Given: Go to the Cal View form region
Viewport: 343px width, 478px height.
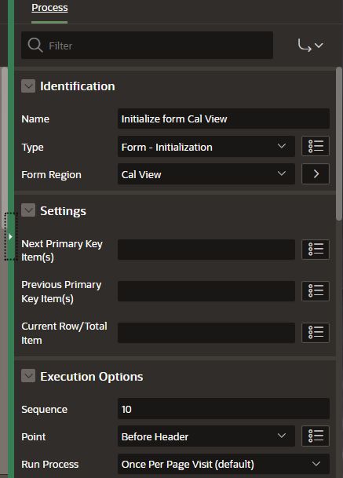Looking at the screenshot, I should 316,173.
